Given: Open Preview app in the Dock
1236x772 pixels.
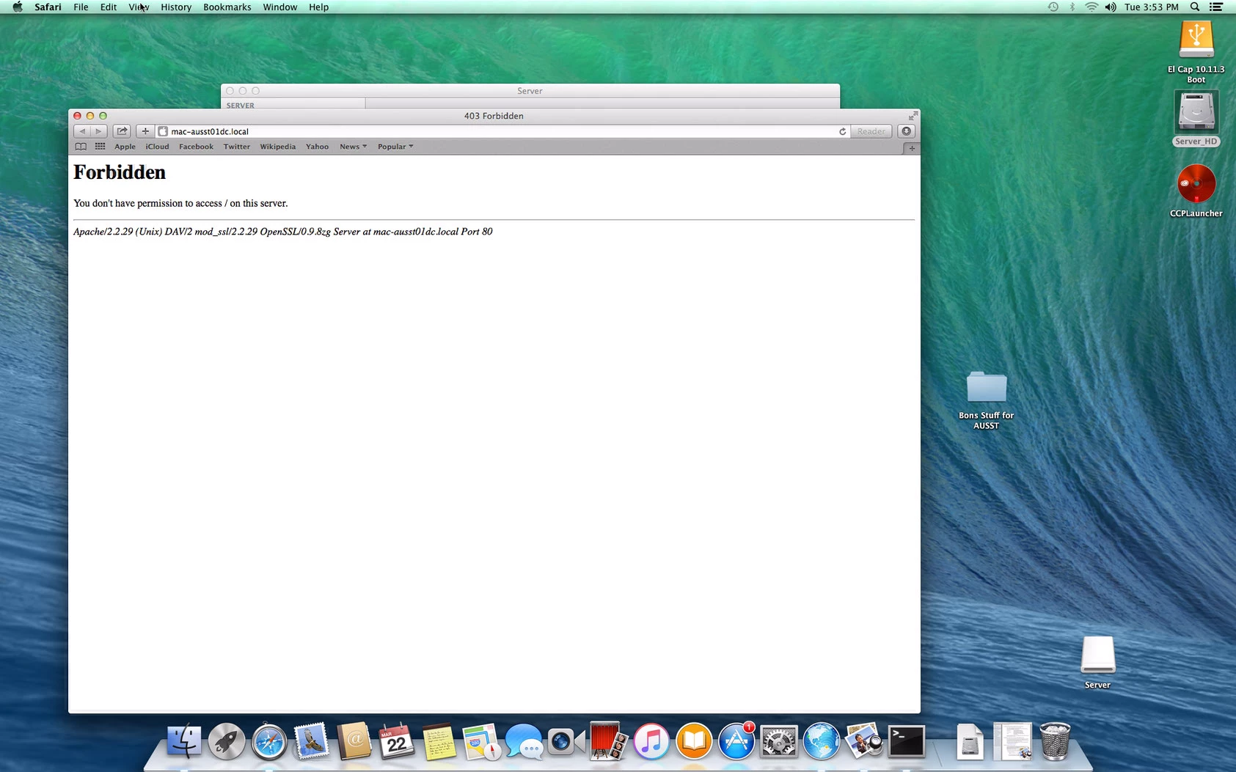Looking at the screenshot, I should click(863, 741).
